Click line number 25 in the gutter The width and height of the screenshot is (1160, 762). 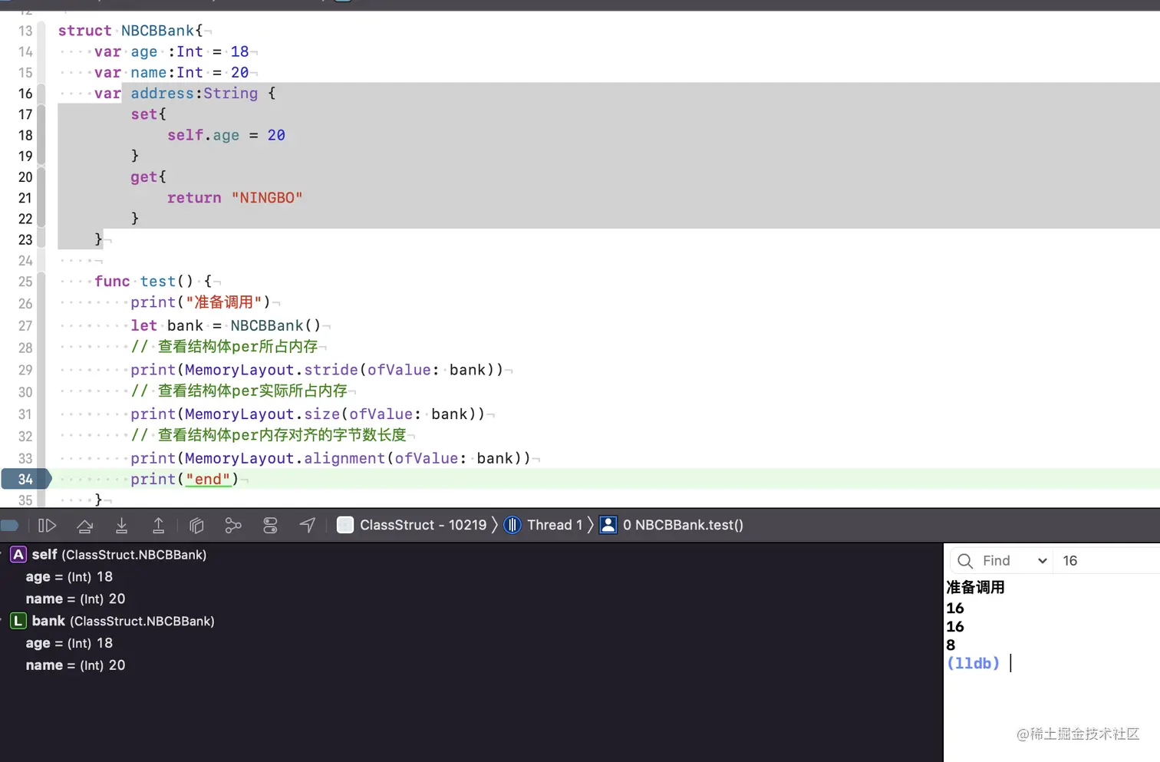coord(25,282)
